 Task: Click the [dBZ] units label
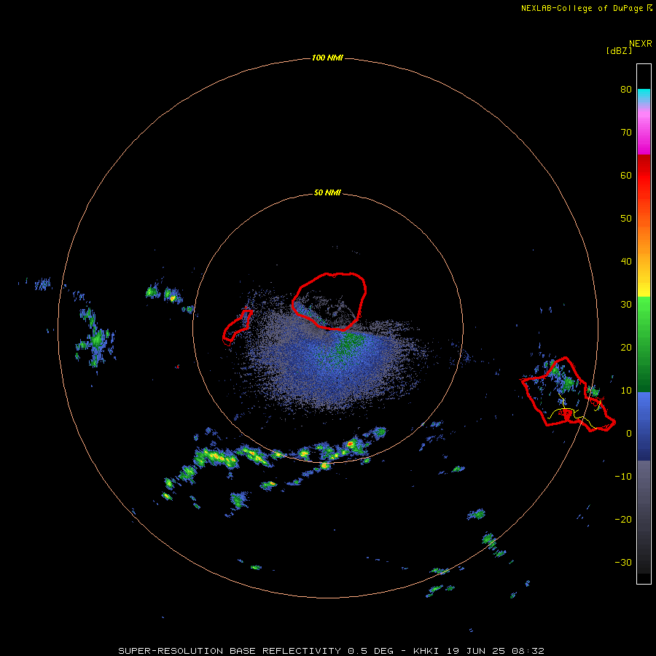tap(619, 51)
